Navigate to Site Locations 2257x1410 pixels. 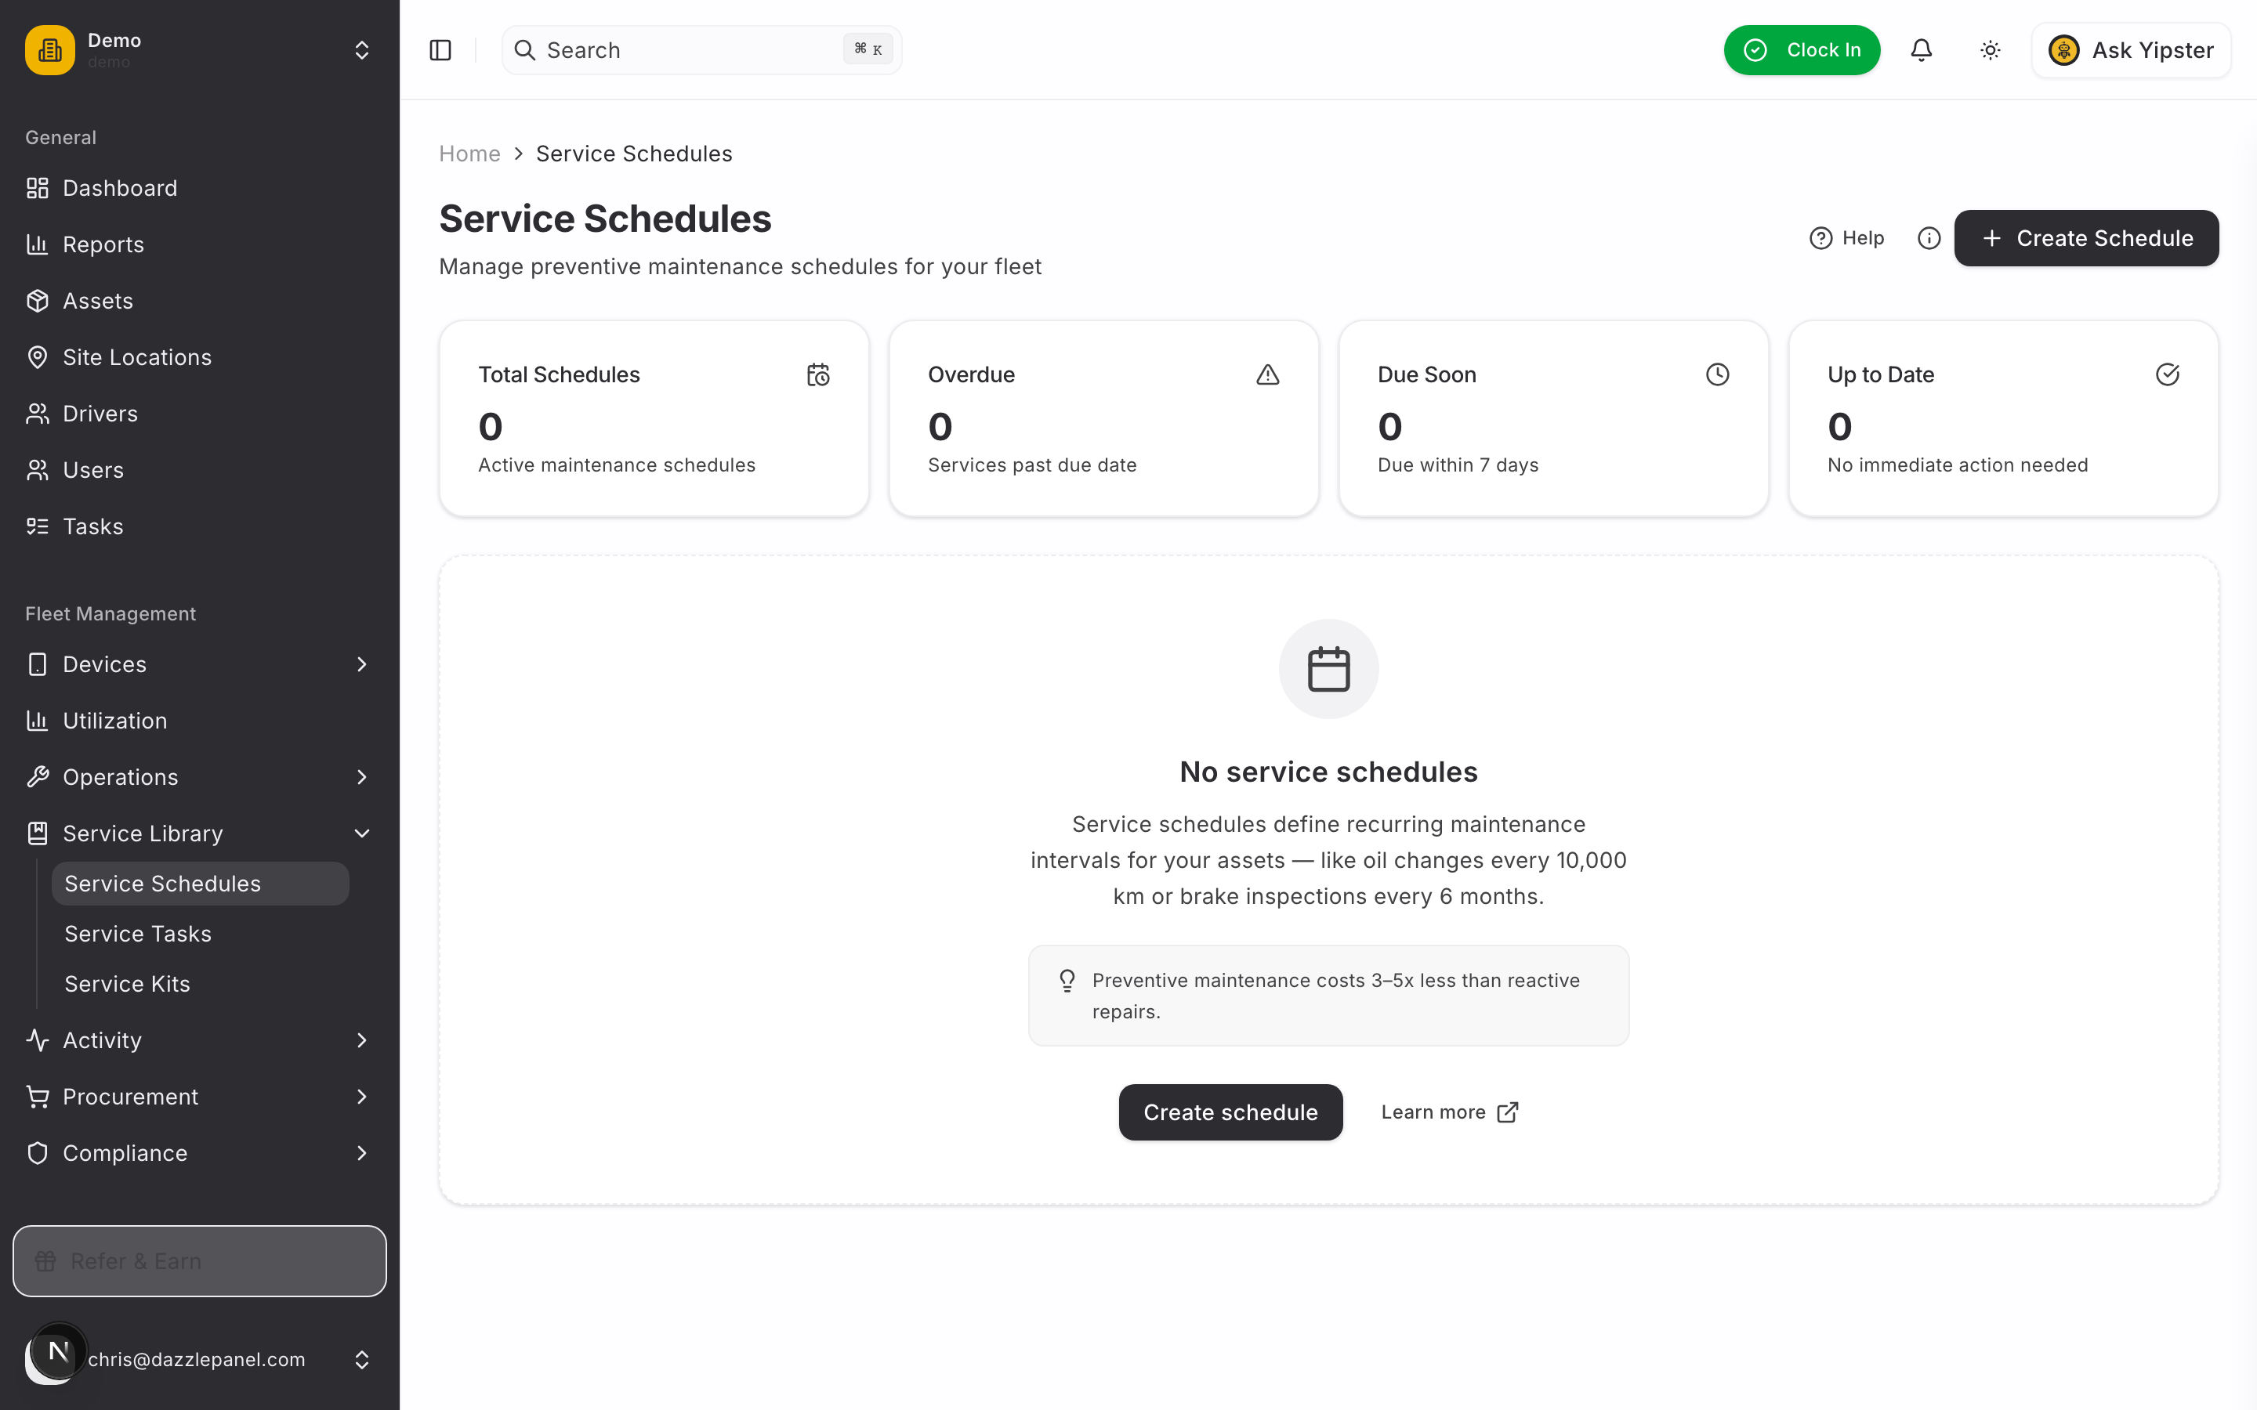(200, 357)
